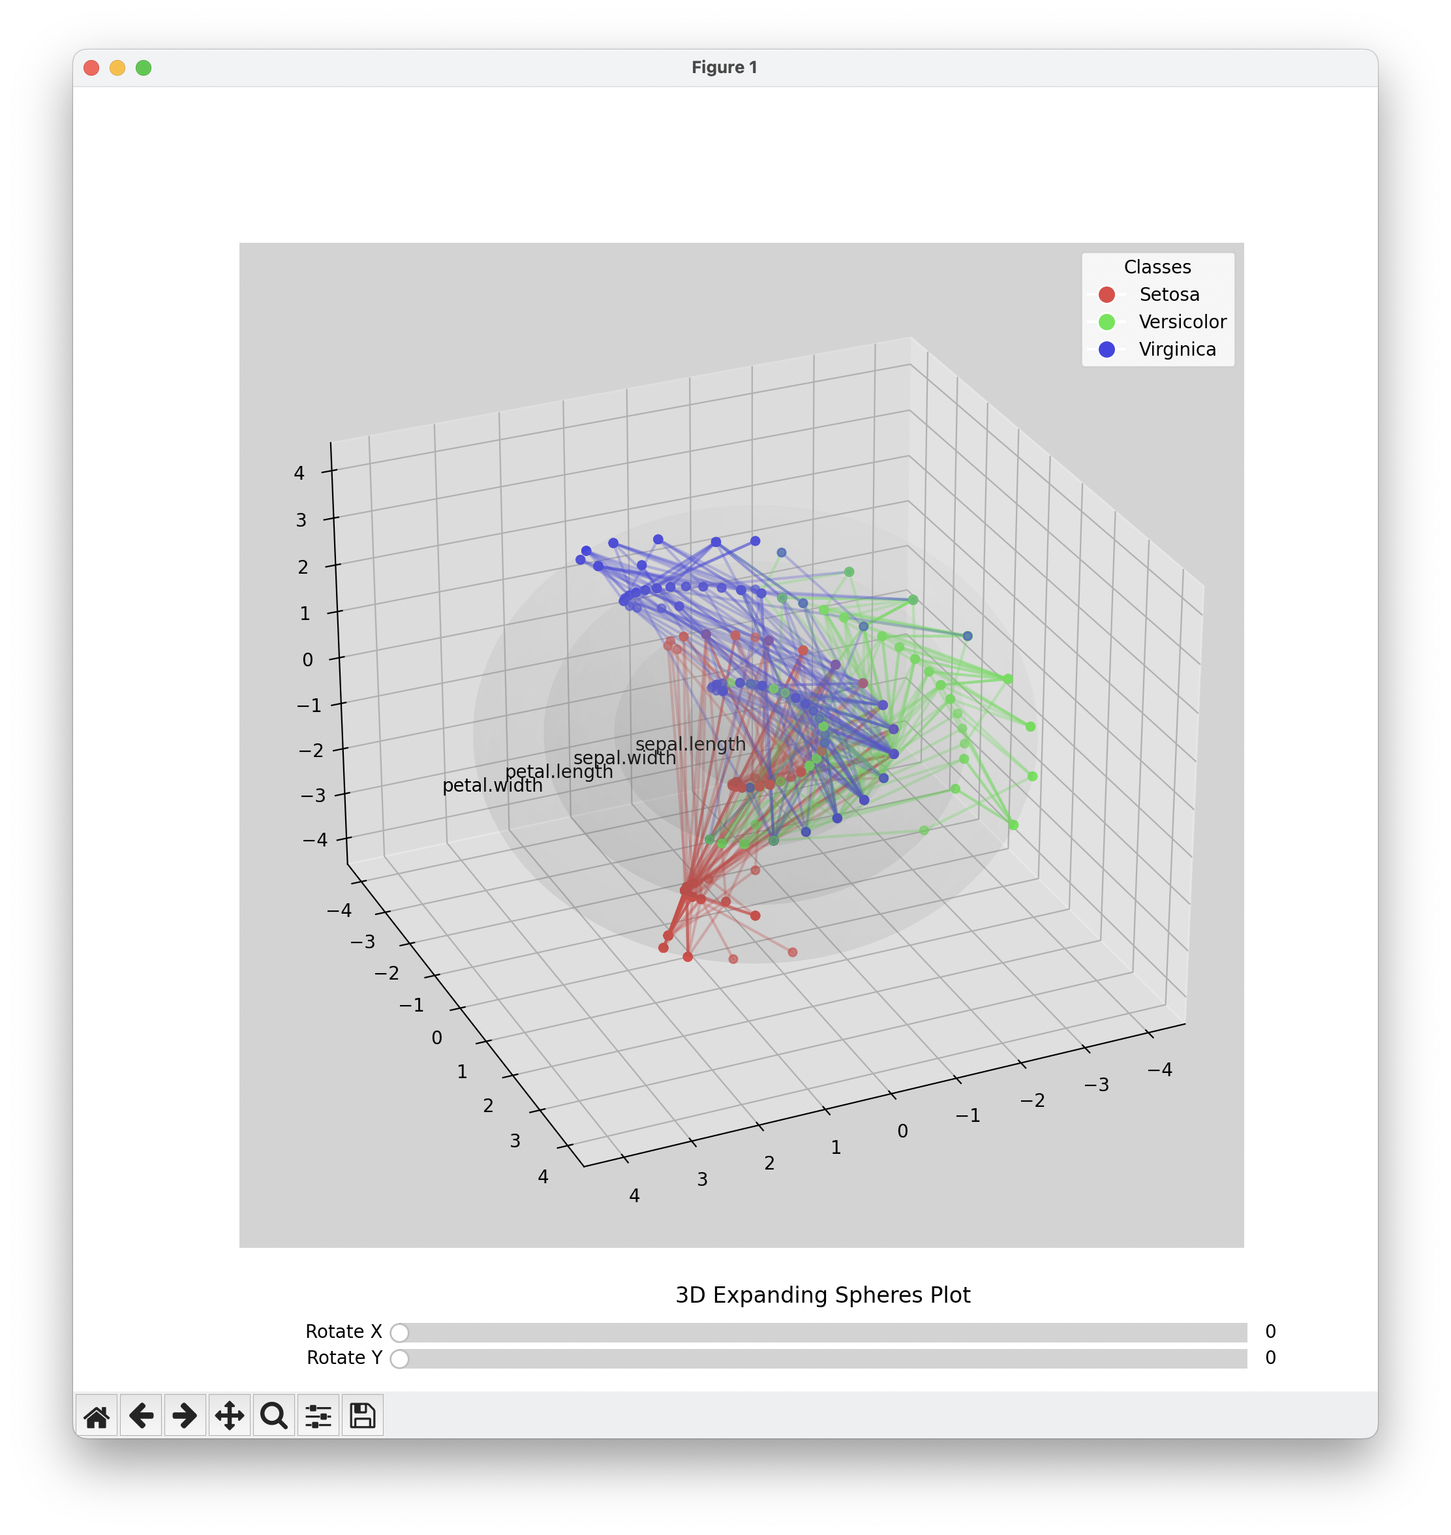1451x1535 pixels.
Task: Click the Setosa red legend marker
Action: tap(1107, 295)
